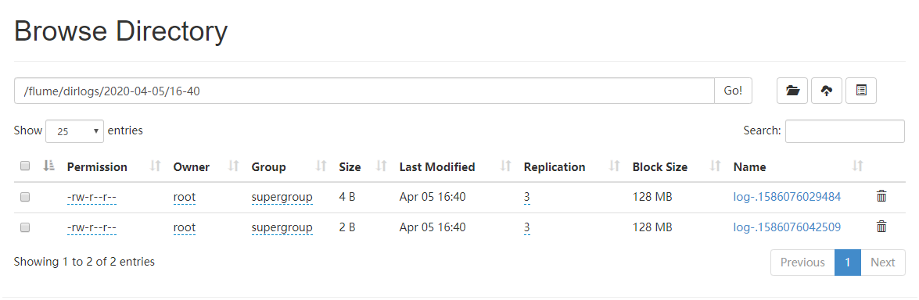
Task: Click the directory path input field
Action: [364, 91]
